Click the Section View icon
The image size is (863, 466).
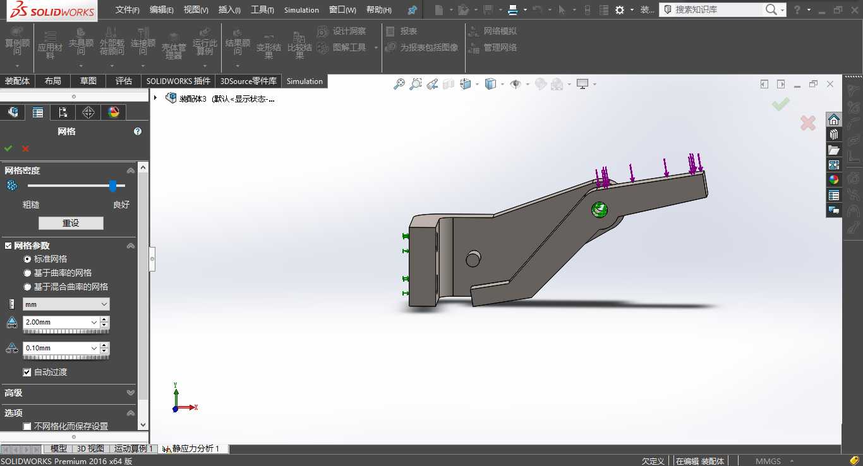[x=449, y=84]
